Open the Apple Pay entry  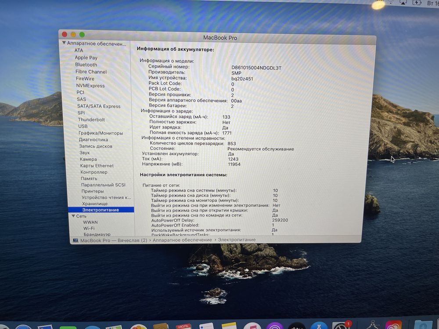pos(86,57)
